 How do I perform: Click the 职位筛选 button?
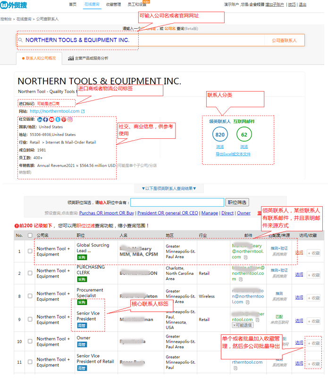[x=237, y=203]
